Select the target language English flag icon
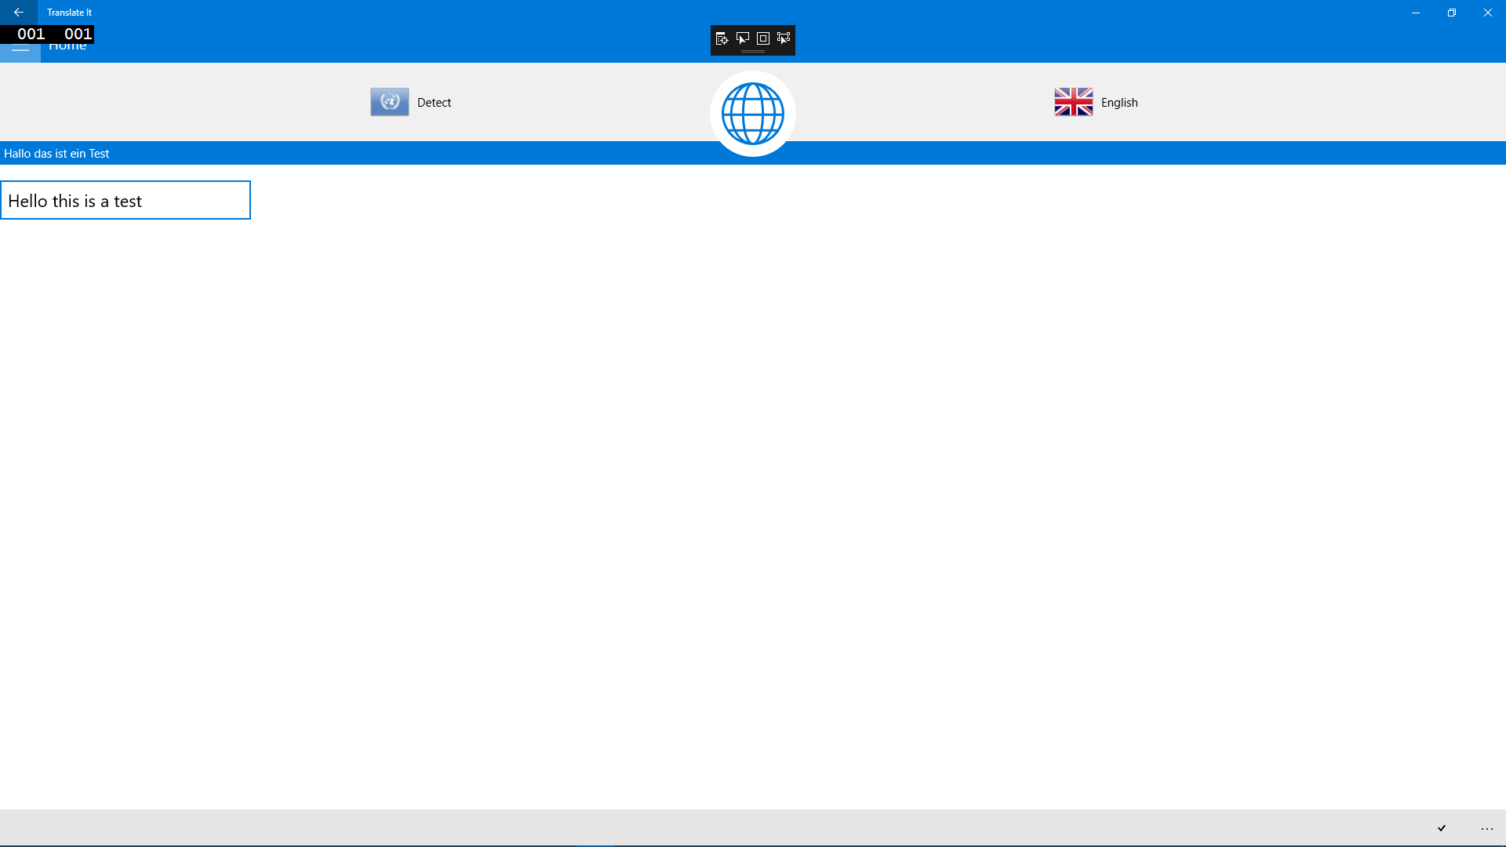This screenshot has height=847, width=1506. (1072, 101)
